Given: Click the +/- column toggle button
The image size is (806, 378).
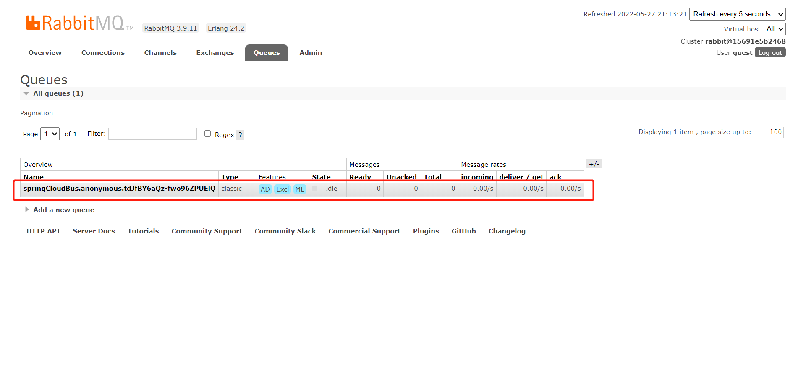Looking at the screenshot, I should click(x=594, y=164).
